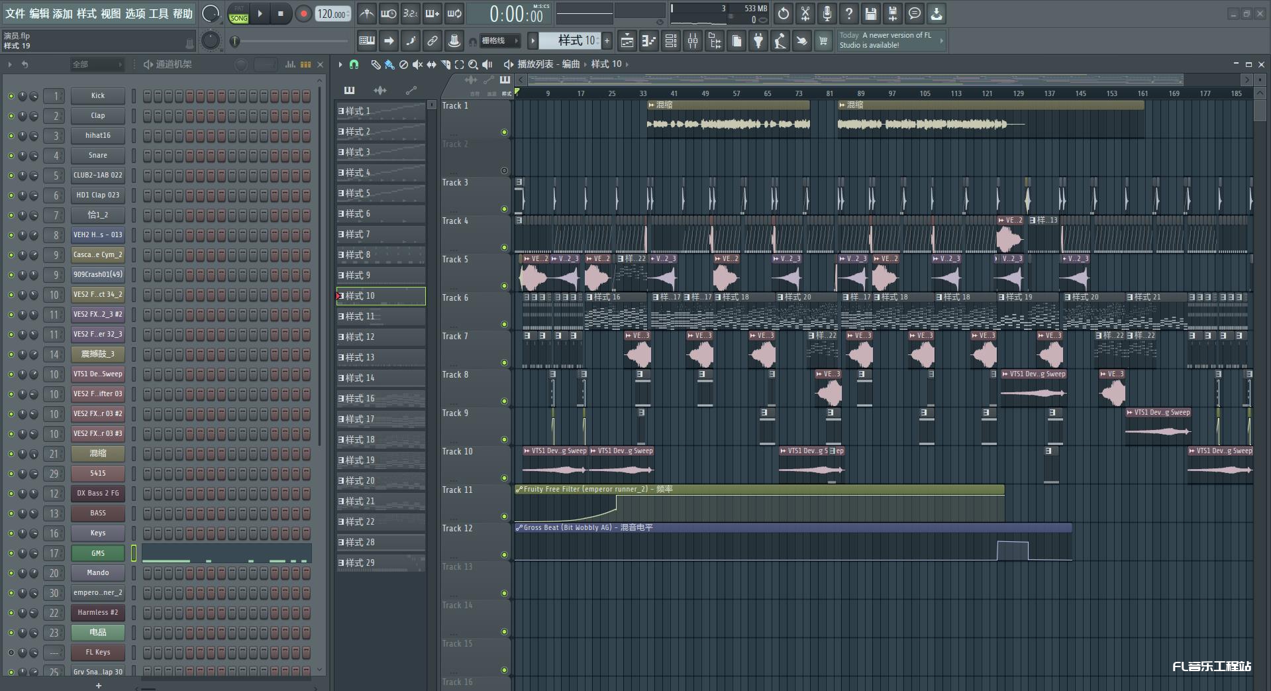Select the playlist paint brush tool
Screen dimensions: 1271x691
pos(389,64)
